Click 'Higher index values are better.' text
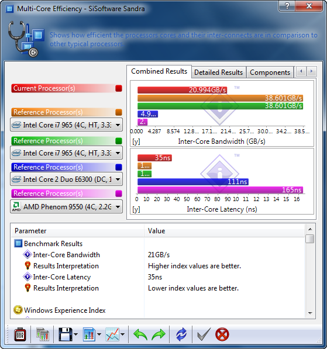Screen dimensions: 327x349 [x=194, y=266]
